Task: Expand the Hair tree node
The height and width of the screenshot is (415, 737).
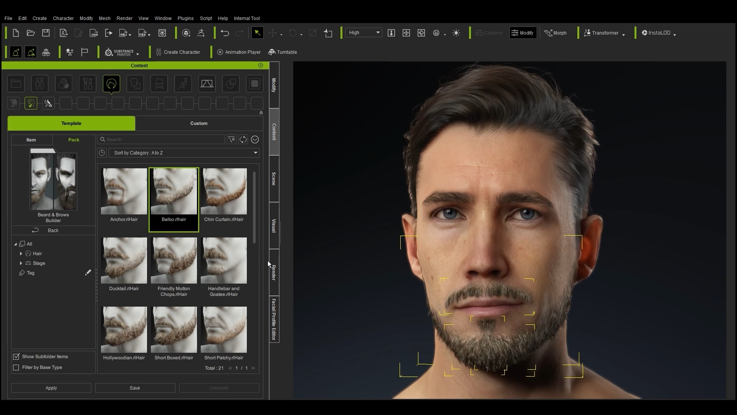Action: [x=21, y=254]
